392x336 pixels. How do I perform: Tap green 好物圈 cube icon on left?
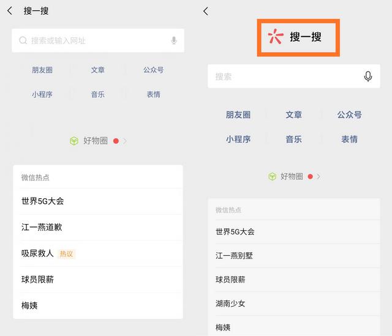click(74, 141)
